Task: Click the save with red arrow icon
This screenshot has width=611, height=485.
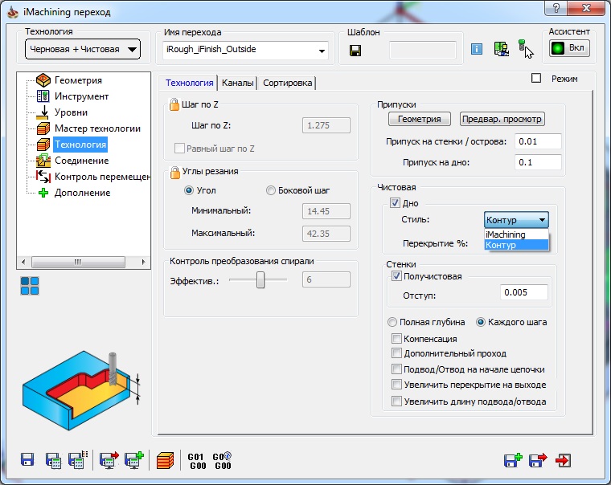Action: click(538, 460)
